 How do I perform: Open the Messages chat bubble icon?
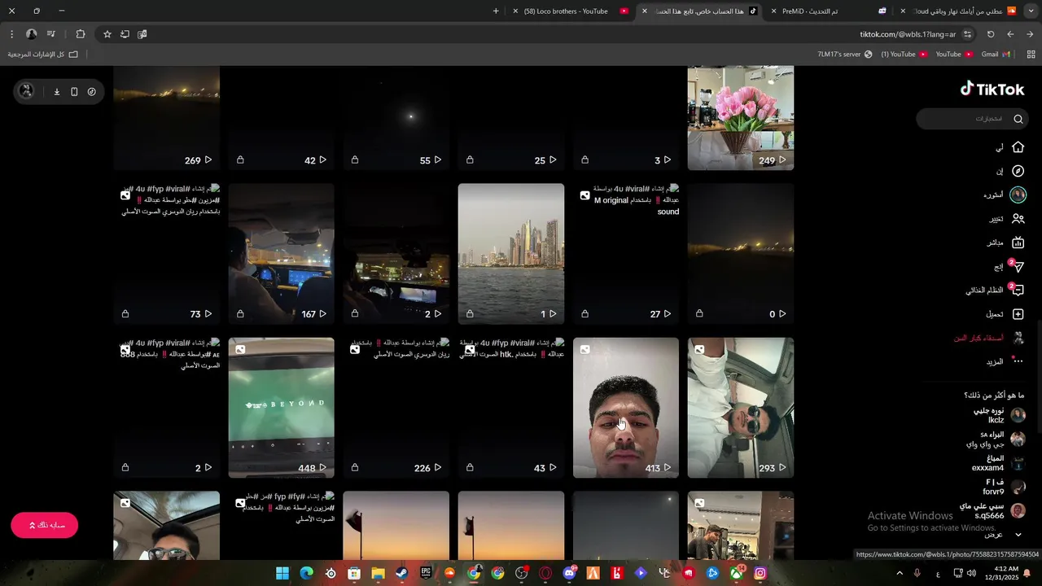pyautogui.click(x=1018, y=290)
